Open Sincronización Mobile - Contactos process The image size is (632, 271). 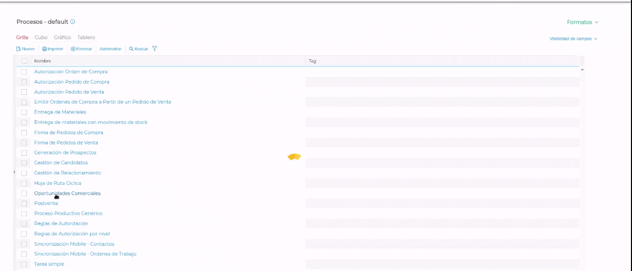(x=74, y=244)
